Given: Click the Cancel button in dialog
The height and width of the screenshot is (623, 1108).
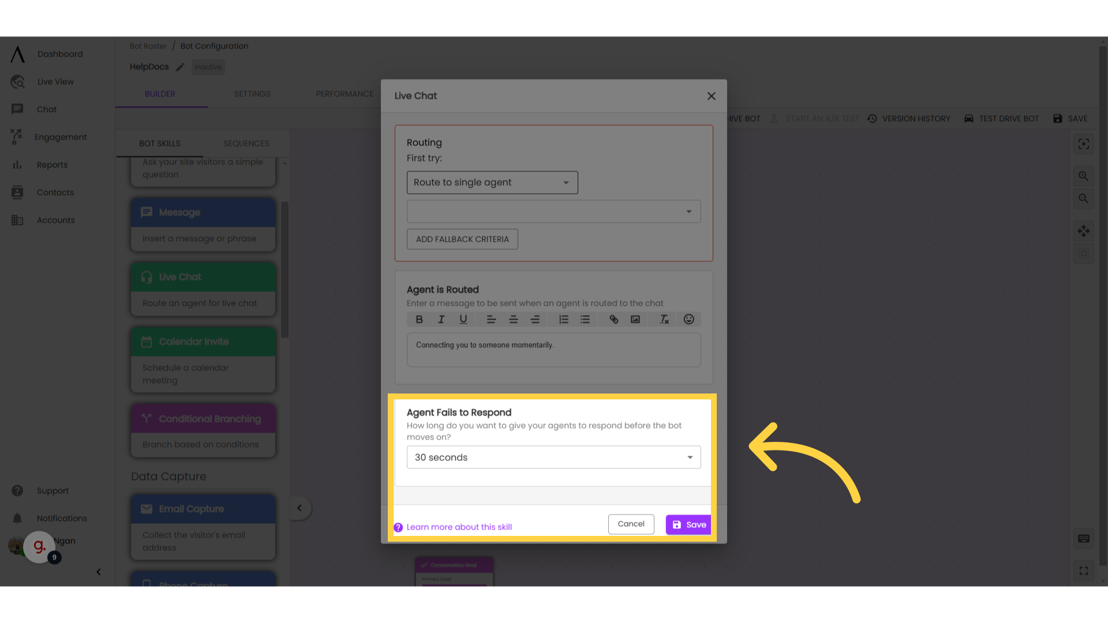Looking at the screenshot, I should tap(631, 523).
